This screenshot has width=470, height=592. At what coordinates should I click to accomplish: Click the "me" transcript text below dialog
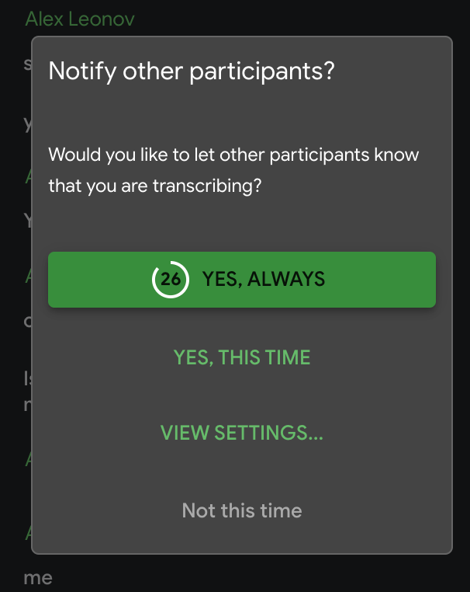37,578
